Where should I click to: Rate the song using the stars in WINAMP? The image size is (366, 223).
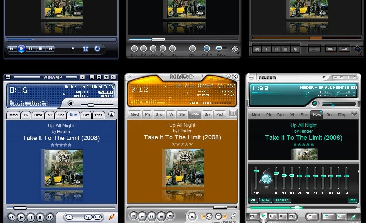pyautogui.click(x=61, y=145)
